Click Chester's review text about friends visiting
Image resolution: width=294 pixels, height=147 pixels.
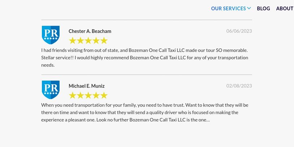click(144, 58)
